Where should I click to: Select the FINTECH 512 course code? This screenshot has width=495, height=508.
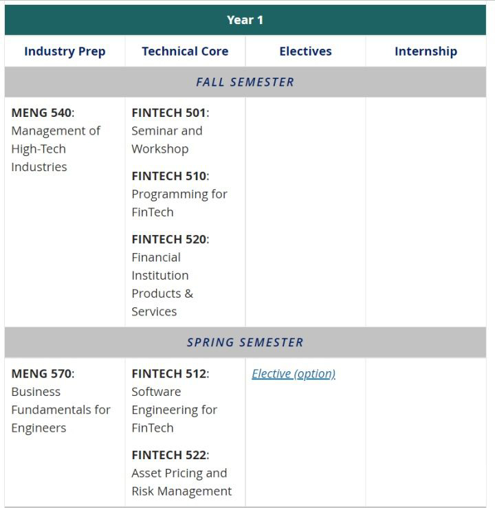168,374
